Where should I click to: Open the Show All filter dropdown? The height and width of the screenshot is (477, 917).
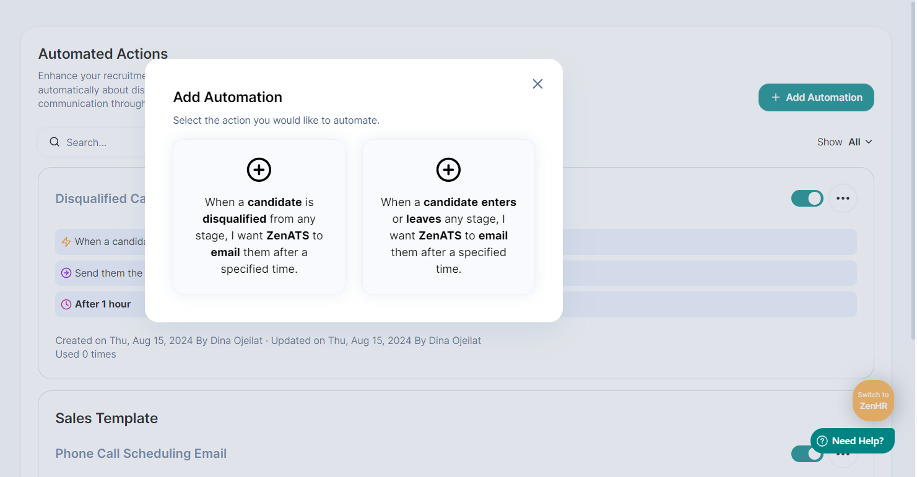click(845, 142)
